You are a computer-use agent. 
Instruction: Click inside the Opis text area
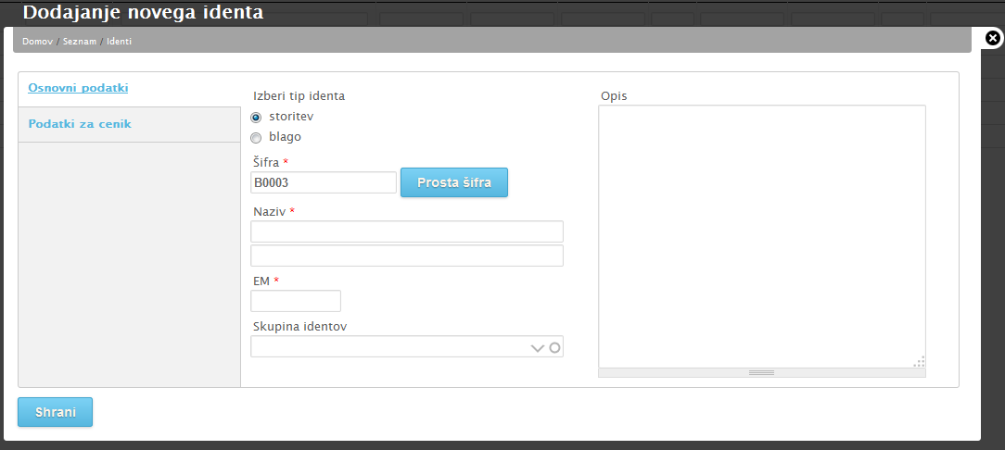(x=761, y=231)
